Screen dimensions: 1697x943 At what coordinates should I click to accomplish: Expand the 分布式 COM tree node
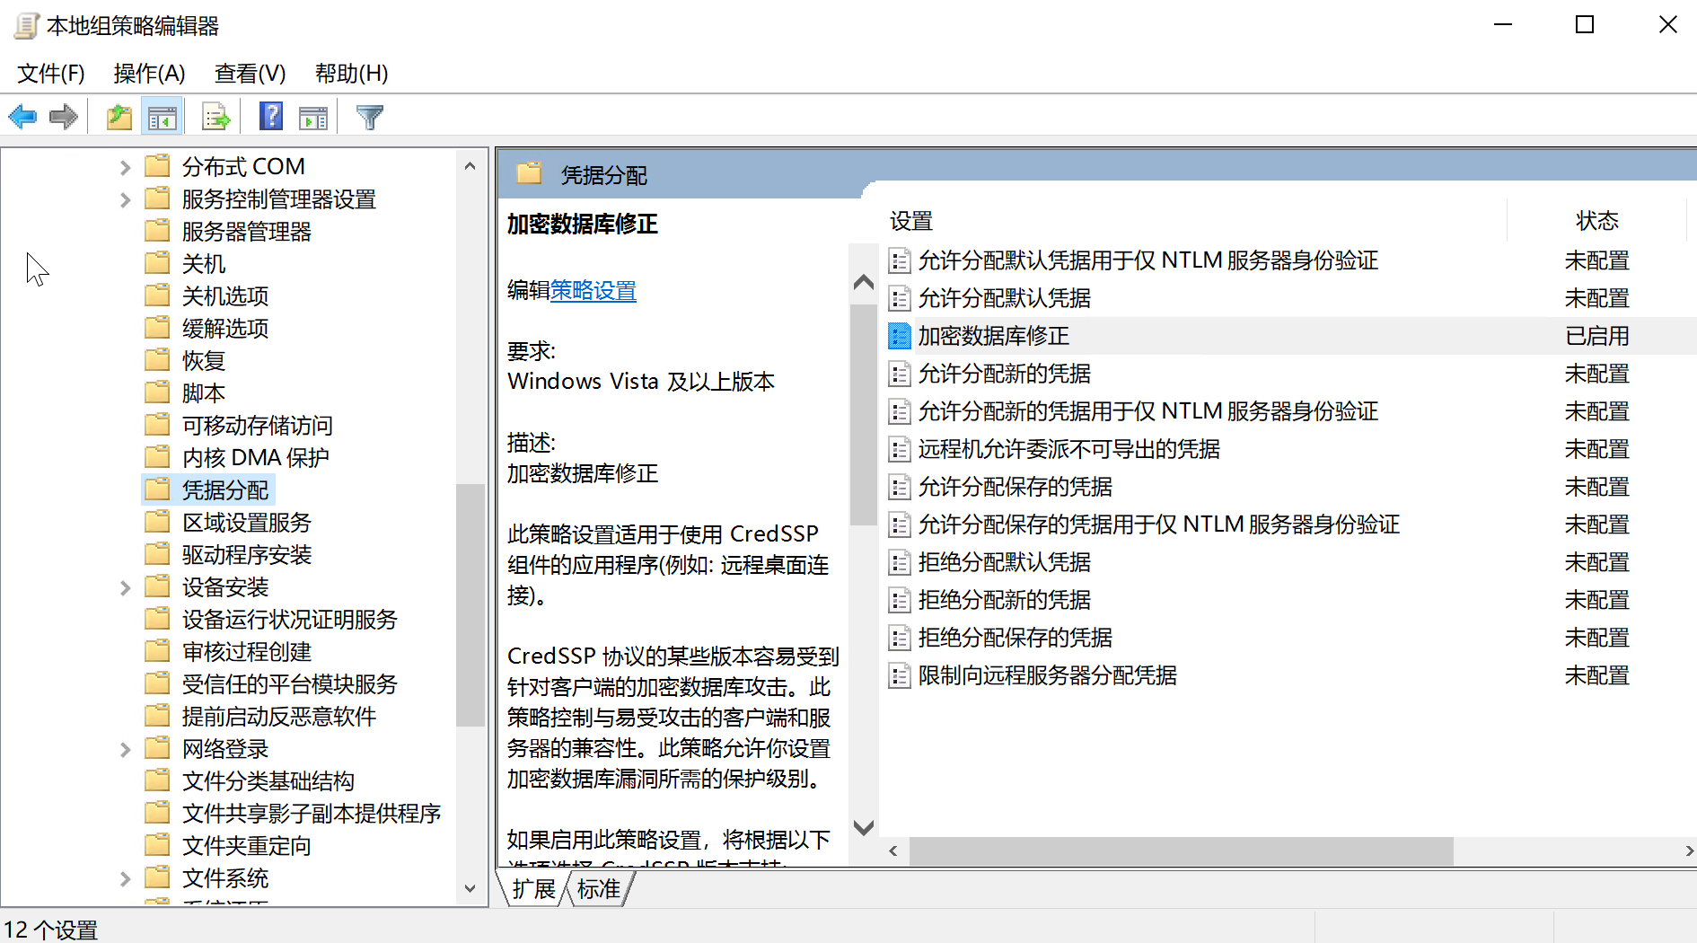point(125,167)
